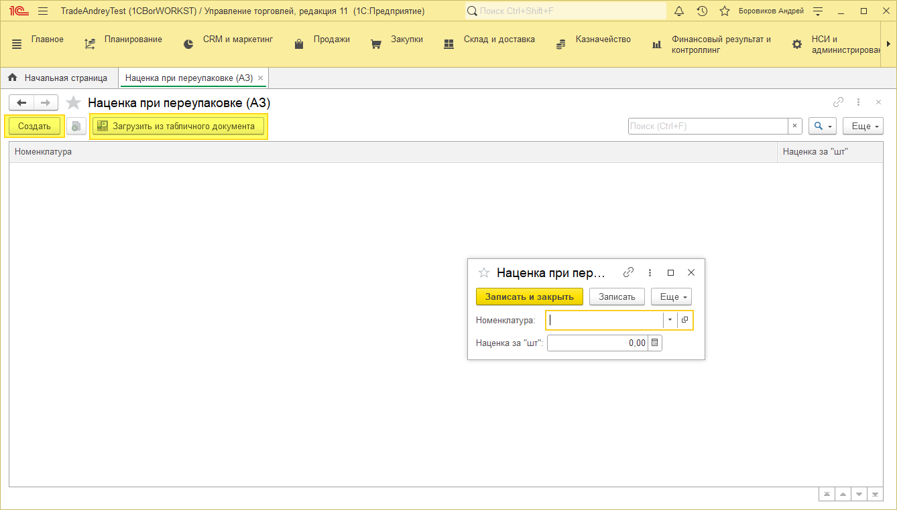Image resolution: width=897 pixels, height=510 pixels.
Task: Click the notifications bell icon
Action: [x=679, y=11]
